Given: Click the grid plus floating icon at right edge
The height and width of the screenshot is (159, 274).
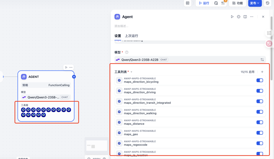Looking at the screenshot, I should [x=269, y=33].
